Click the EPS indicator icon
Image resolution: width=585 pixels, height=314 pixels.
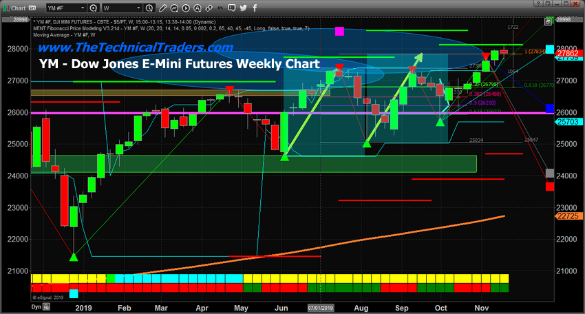coord(220,8)
